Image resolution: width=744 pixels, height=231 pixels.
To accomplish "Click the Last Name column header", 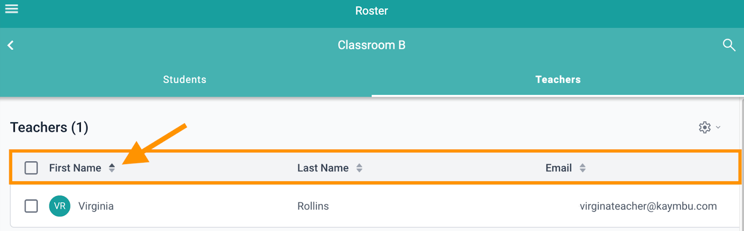I will [x=323, y=168].
